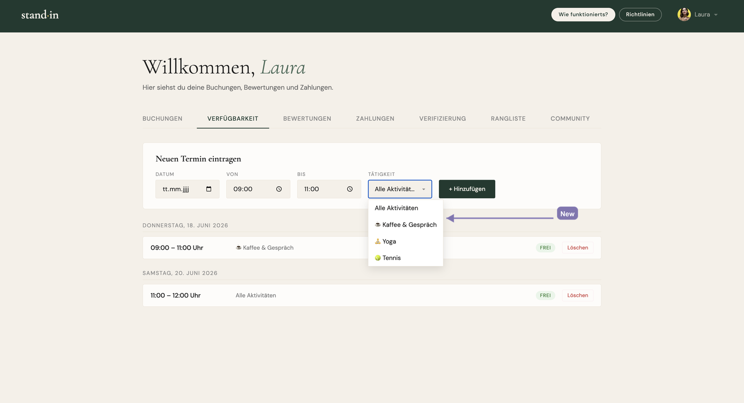This screenshot has width=744, height=403.
Task: Select the 09:00 – 11:00 Uhr time text
Action: [x=177, y=248]
